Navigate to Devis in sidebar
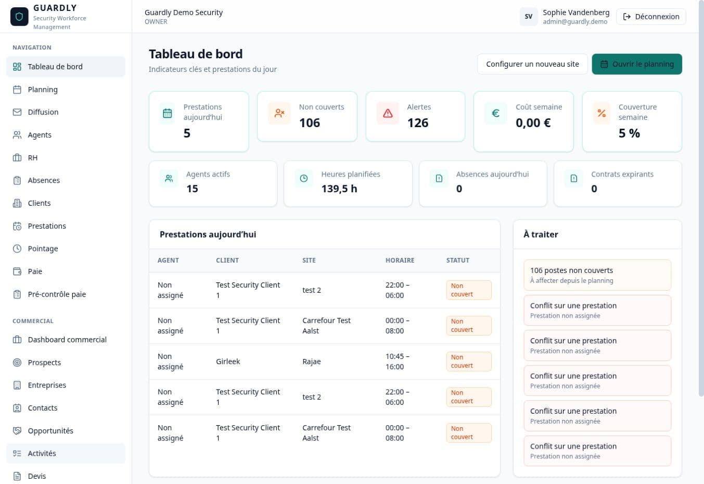Image resolution: width=704 pixels, height=484 pixels. coord(66,476)
